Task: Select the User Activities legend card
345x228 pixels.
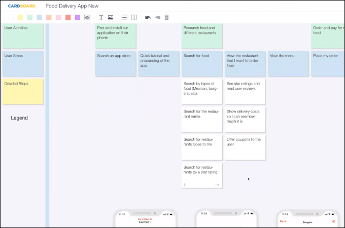Action: pos(23,36)
